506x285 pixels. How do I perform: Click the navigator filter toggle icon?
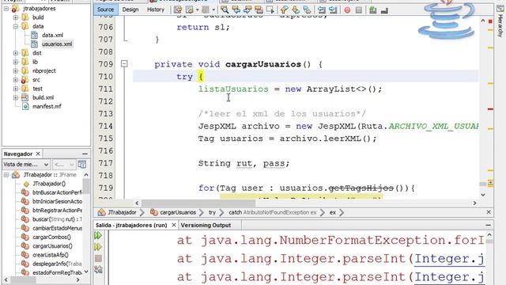(x=82, y=165)
